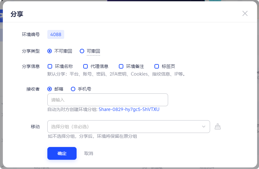The height and width of the screenshot is (169, 259).
Task: Click environment number tag 4088
Action: pos(56,34)
